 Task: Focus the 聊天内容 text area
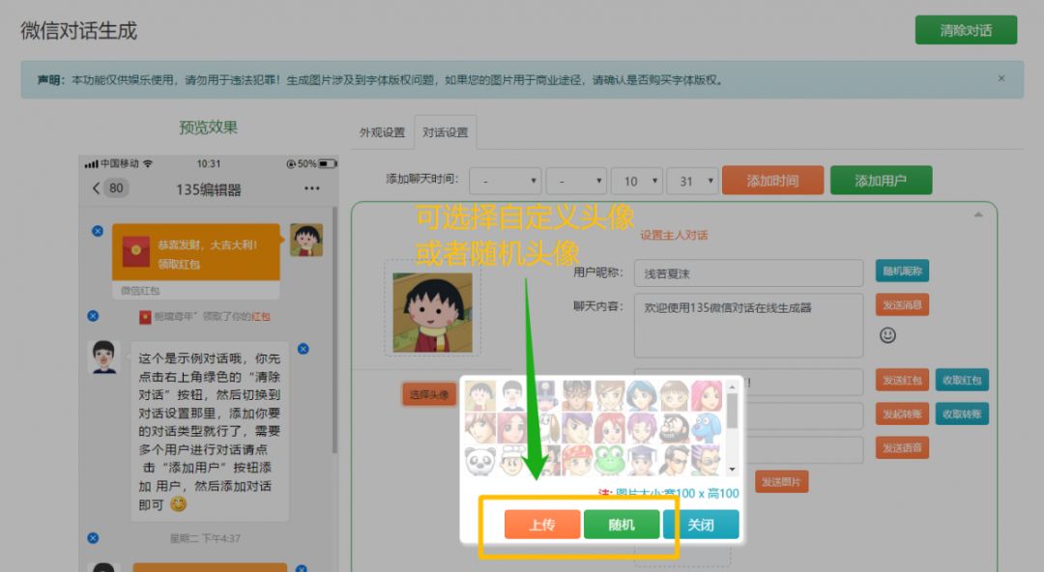748,326
